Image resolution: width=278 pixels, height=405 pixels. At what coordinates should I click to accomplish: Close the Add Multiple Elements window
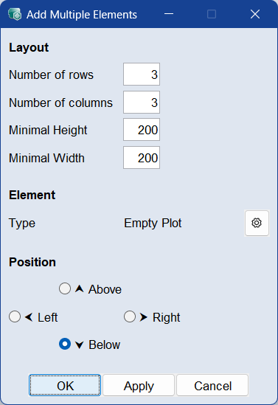(255, 14)
